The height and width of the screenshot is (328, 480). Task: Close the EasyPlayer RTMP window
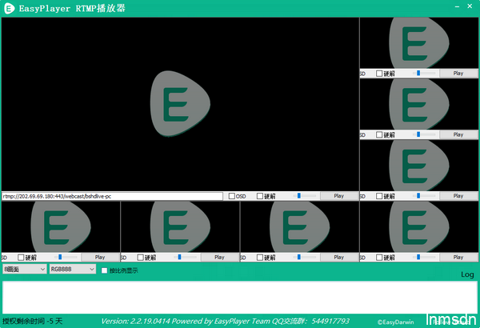point(470,6)
